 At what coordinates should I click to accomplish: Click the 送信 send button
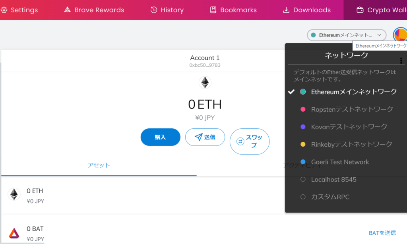click(205, 137)
